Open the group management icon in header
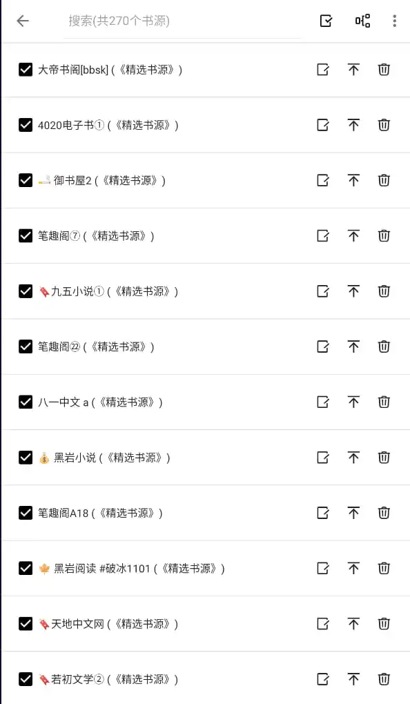The image size is (410, 704). 362,21
